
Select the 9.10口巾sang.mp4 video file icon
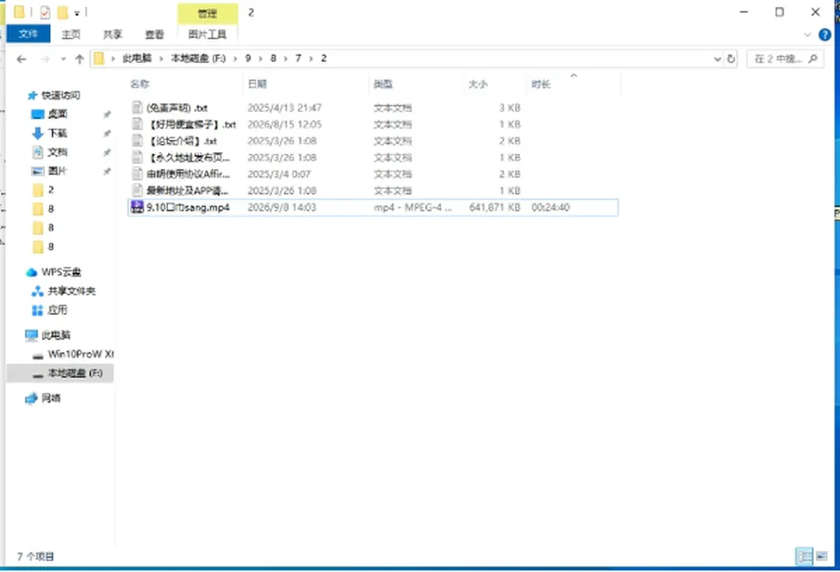[x=137, y=207]
